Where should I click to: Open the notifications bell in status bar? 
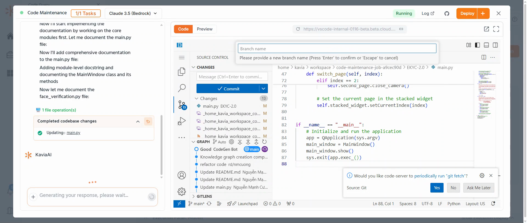493,204
